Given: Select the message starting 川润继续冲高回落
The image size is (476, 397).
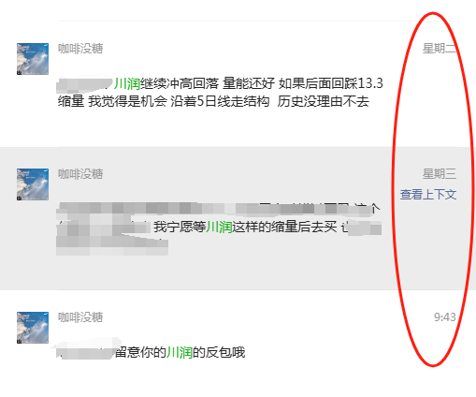Looking at the screenshot, I should (x=220, y=93).
